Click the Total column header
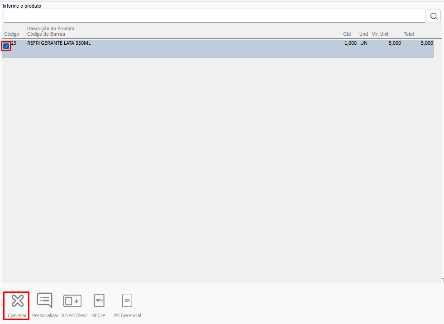Viewport: 444px width, 324px height. [x=409, y=34]
